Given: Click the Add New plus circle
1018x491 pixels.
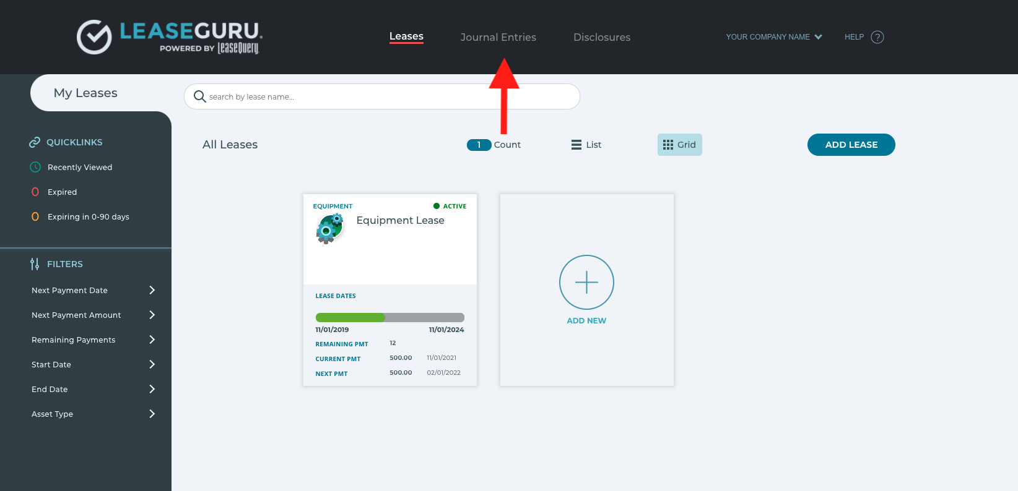Looking at the screenshot, I should 586,282.
